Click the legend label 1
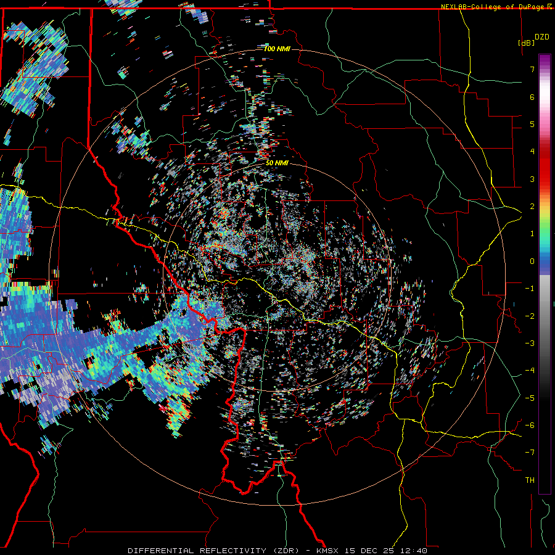 coord(532,234)
